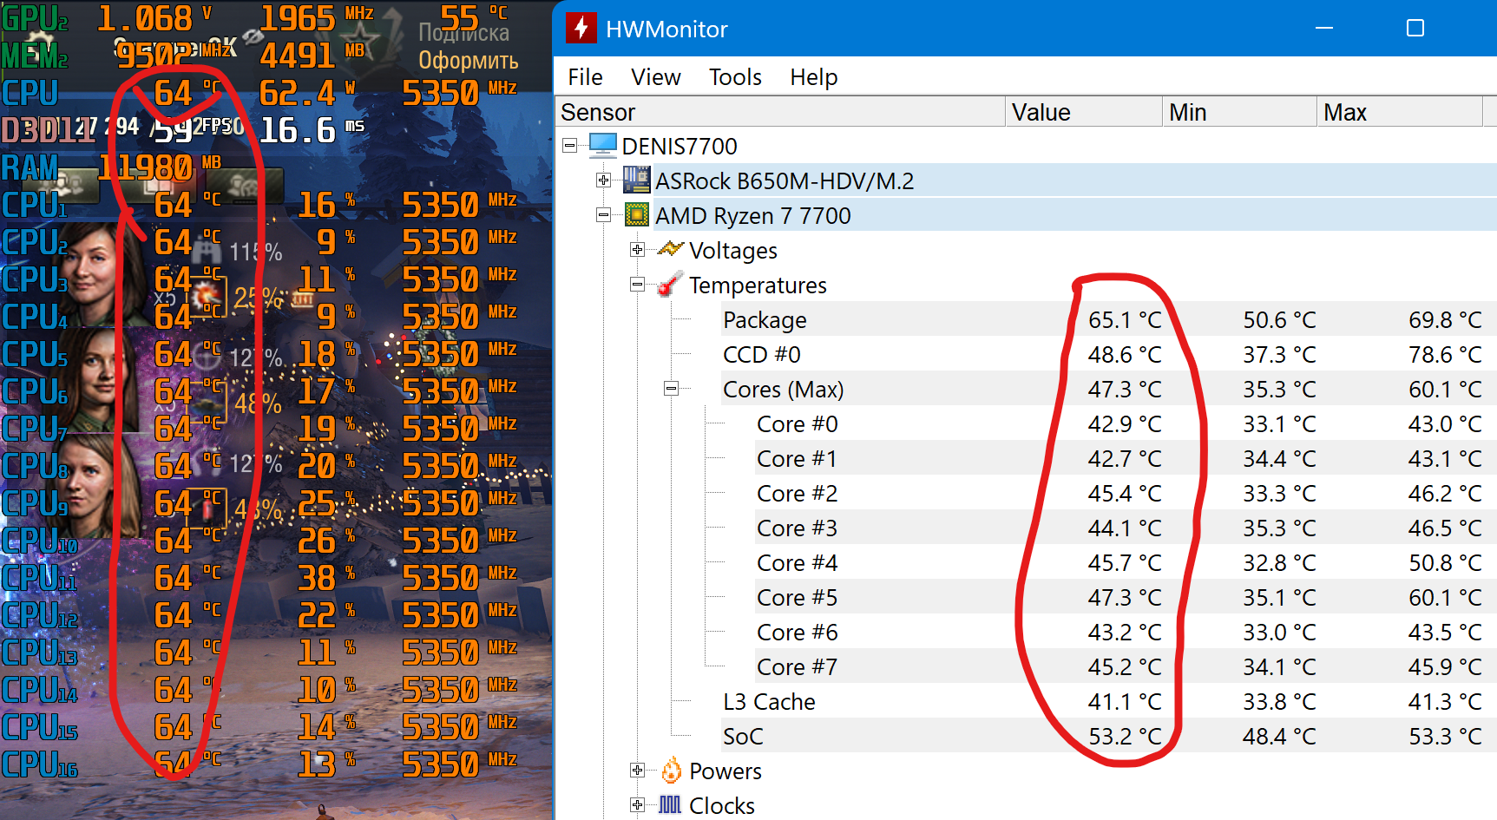Open the Tools menu in HWMonitor
The width and height of the screenshot is (1497, 820).
point(735,77)
